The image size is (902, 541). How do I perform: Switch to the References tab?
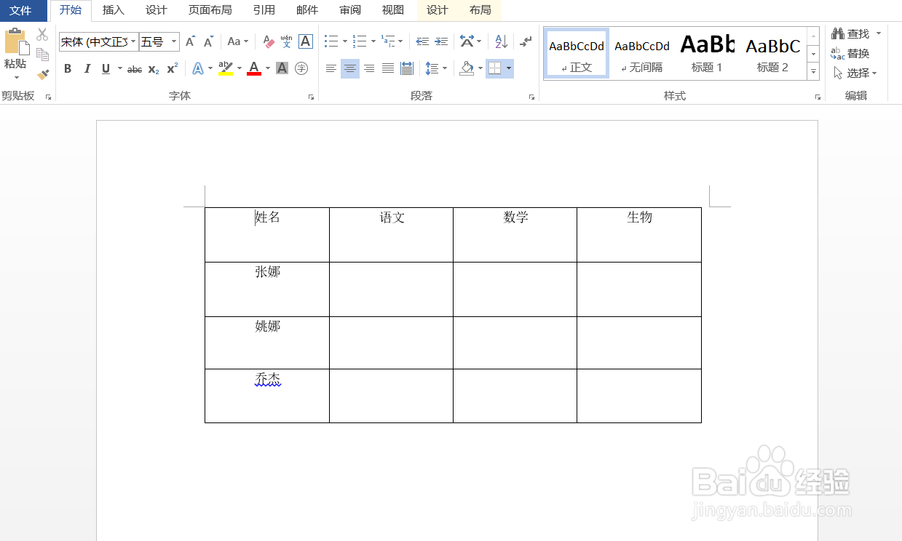pos(264,10)
